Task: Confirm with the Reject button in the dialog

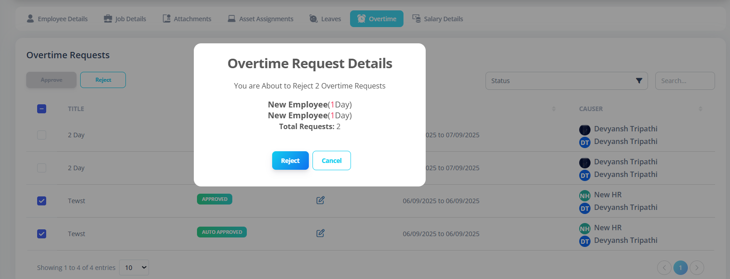Action: click(x=290, y=161)
